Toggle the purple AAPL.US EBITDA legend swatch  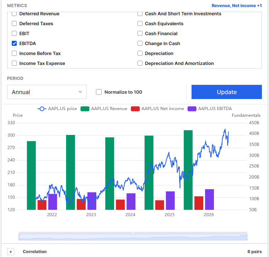[192, 109]
